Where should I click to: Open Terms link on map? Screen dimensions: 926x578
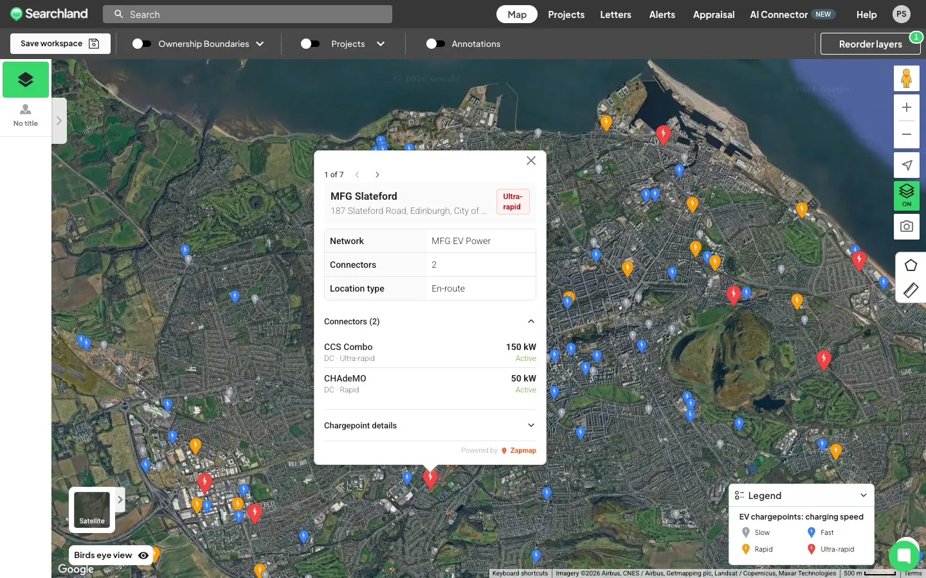pyautogui.click(x=913, y=574)
